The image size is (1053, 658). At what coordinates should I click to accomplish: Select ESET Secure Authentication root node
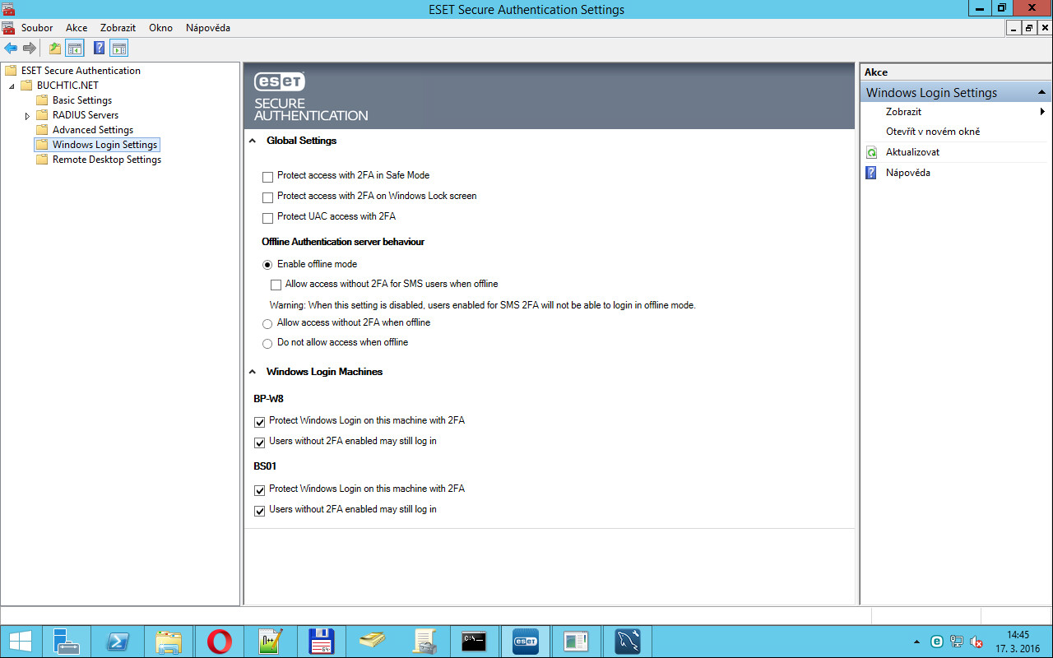(81, 71)
